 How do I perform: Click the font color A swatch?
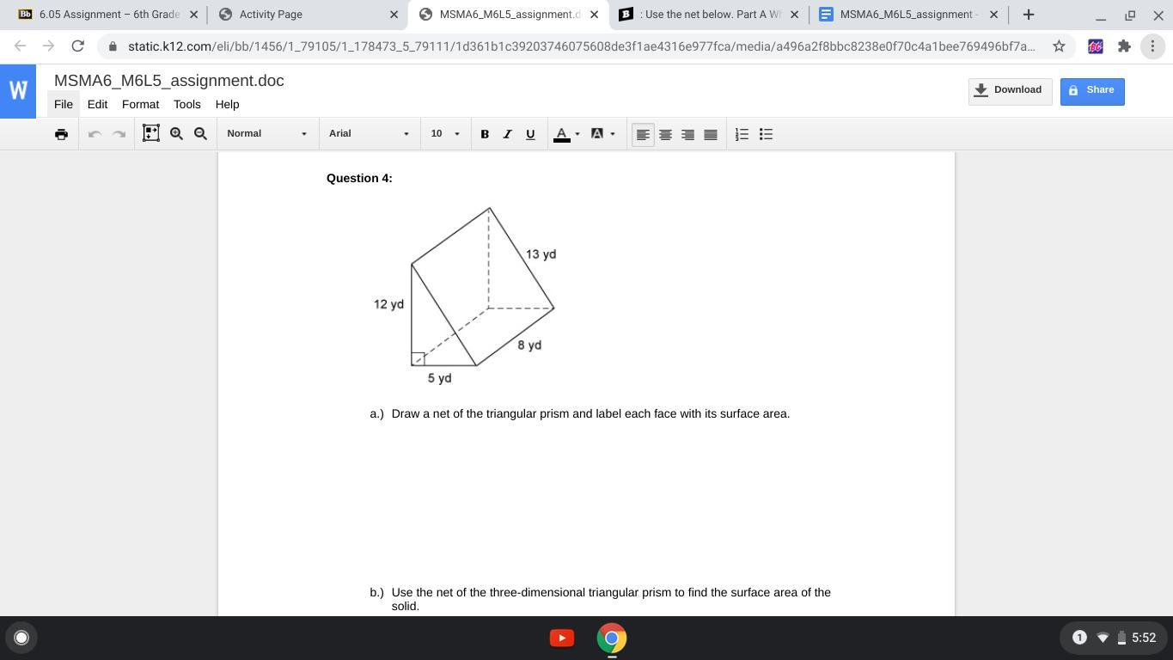[562, 134]
